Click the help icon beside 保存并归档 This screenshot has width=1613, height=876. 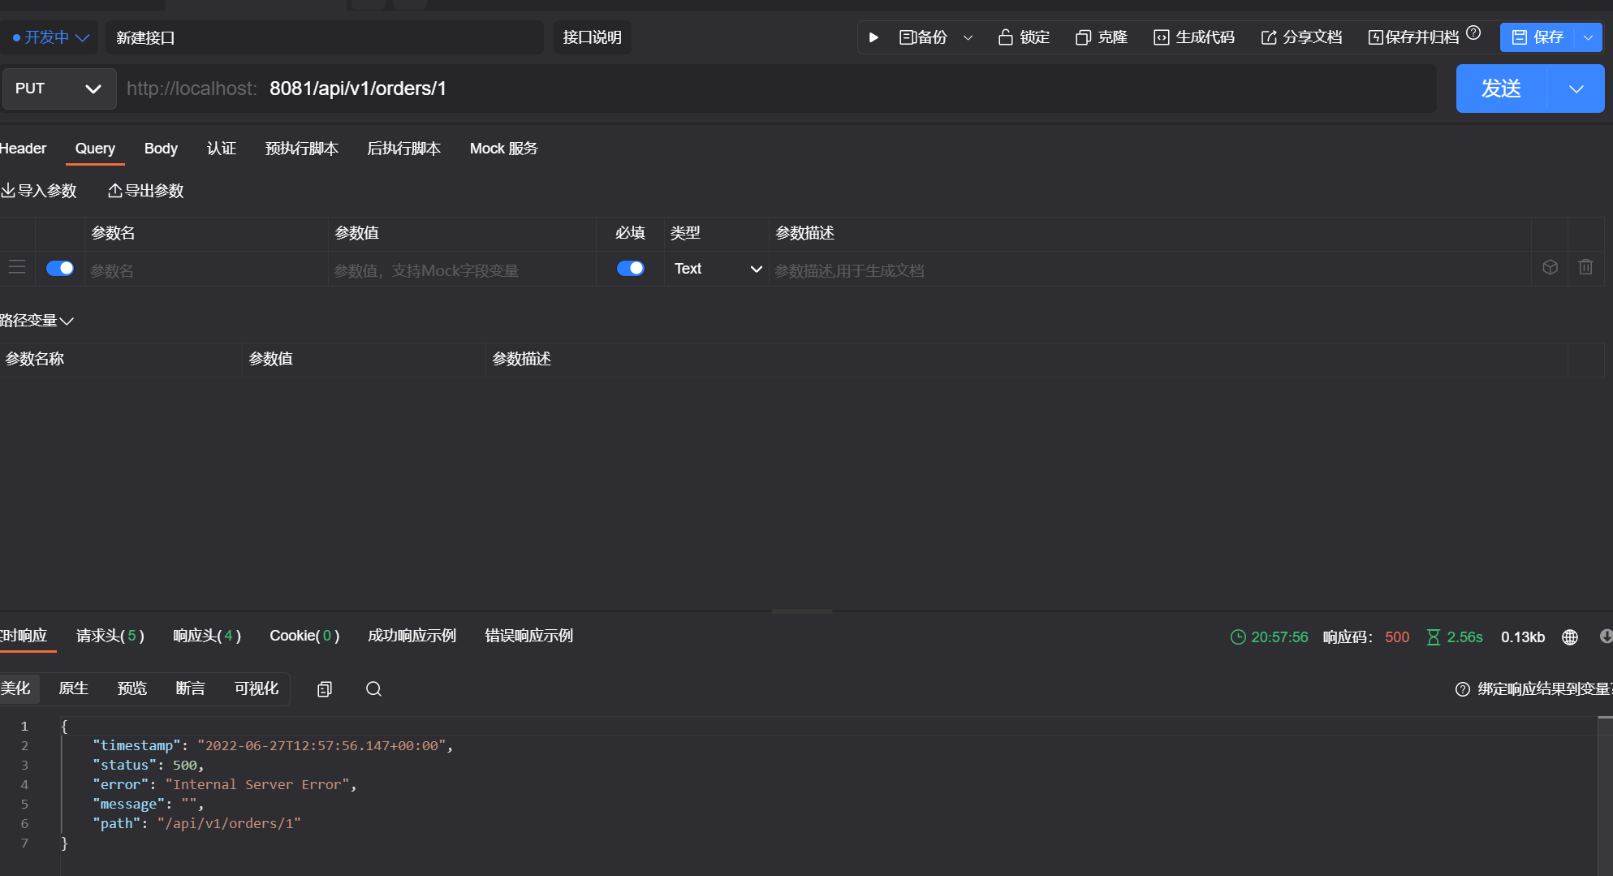1473,33
